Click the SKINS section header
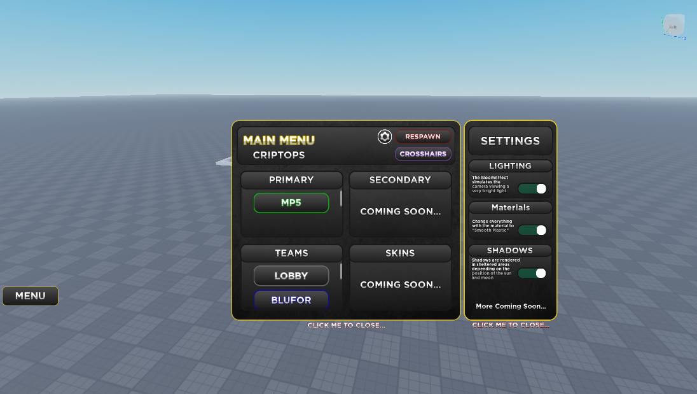 coord(400,253)
